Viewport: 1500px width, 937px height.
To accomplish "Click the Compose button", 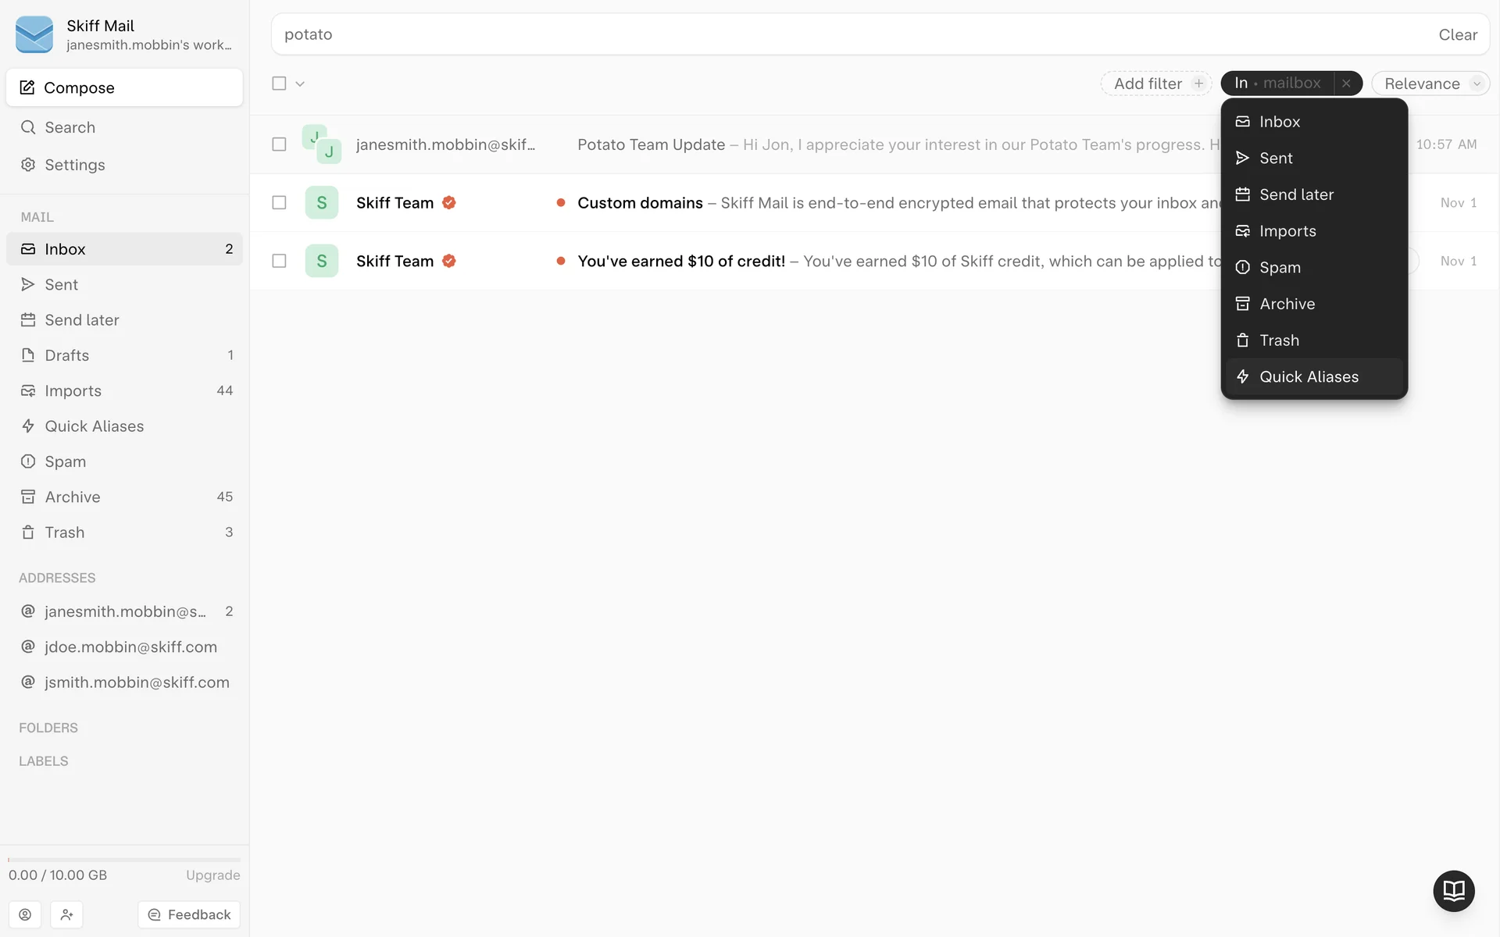I will click(x=124, y=87).
